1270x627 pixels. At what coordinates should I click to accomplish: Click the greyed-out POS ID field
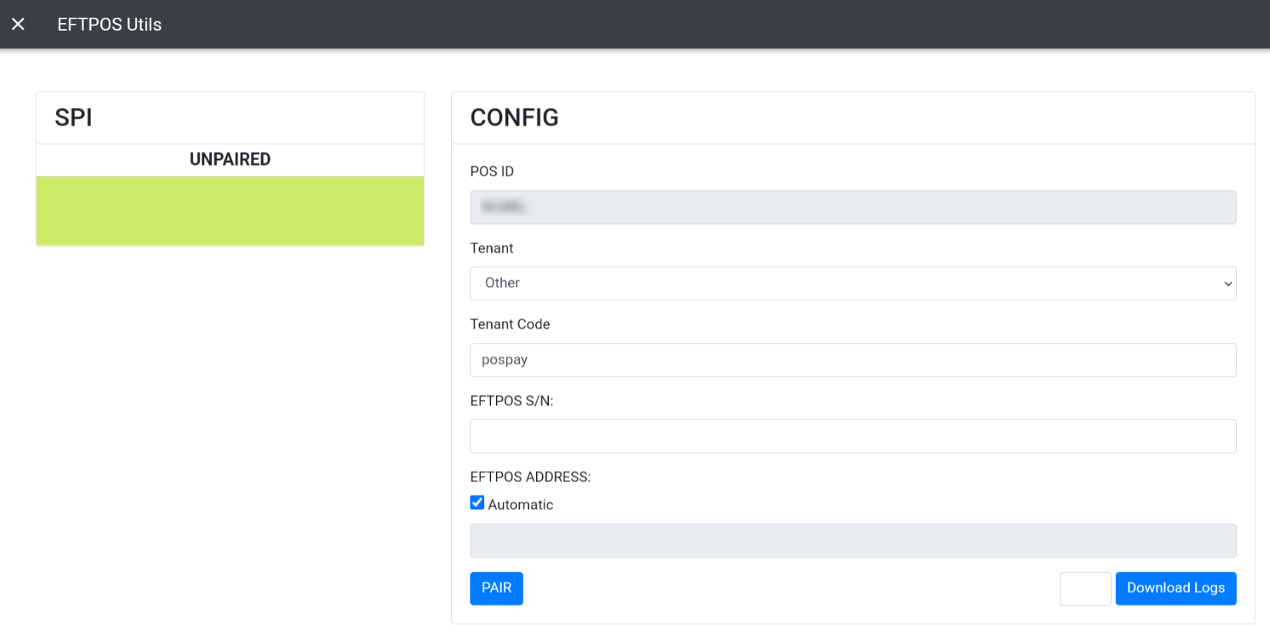853,207
